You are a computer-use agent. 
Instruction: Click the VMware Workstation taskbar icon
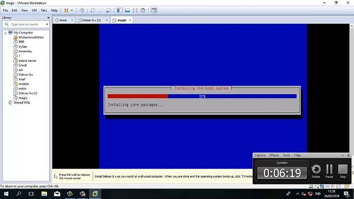click(95, 194)
